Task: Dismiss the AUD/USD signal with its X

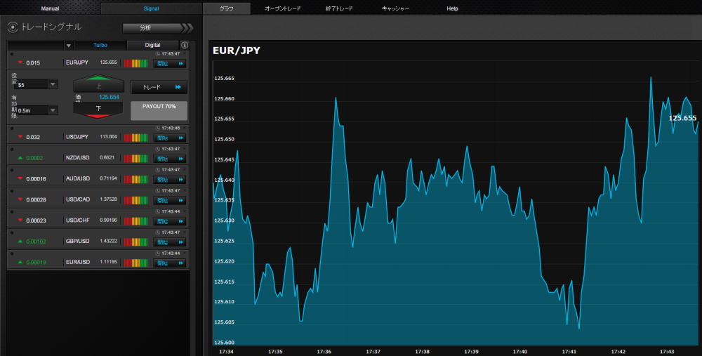Action: pos(185,170)
